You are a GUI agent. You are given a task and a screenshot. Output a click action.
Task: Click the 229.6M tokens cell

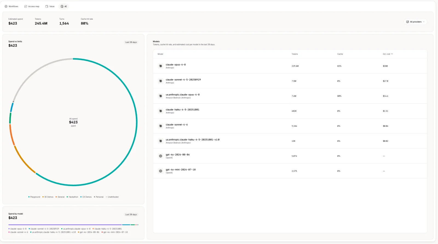coord(295,66)
